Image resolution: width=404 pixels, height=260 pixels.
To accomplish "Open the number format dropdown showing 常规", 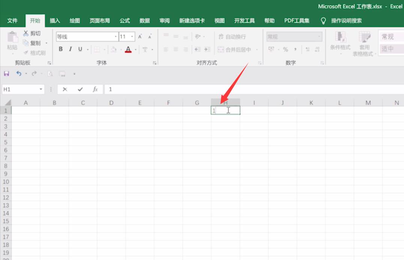I will [x=319, y=36].
